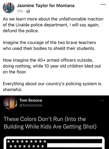Open the black-and-white flag image
109x149 pixels.
(54, 143)
